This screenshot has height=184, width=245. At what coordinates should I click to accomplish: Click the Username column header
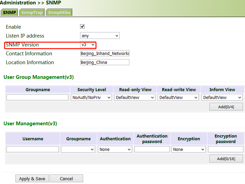[33, 139]
